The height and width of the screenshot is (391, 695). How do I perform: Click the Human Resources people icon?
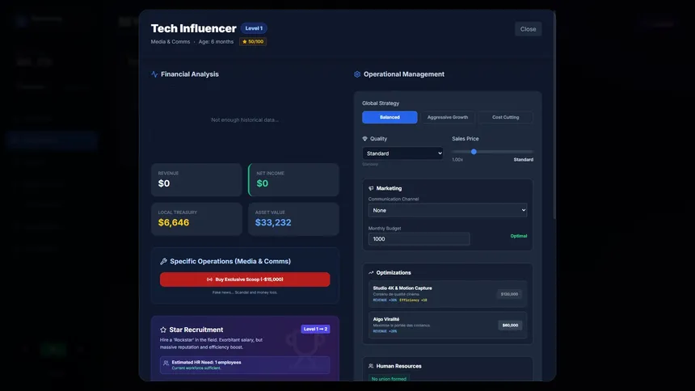click(371, 366)
